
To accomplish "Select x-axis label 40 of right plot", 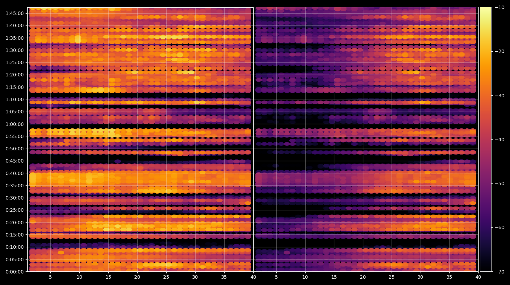I will pyautogui.click(x=478, y=277).
